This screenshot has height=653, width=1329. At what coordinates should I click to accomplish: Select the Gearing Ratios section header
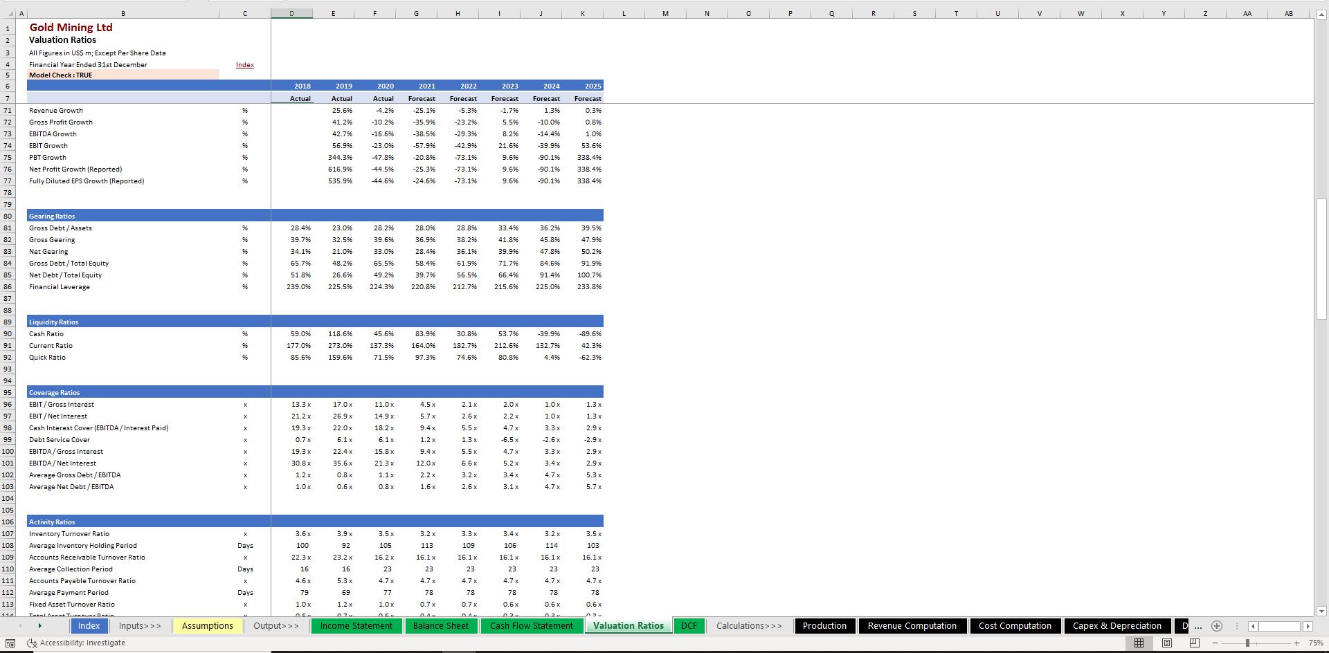point(123,216)
